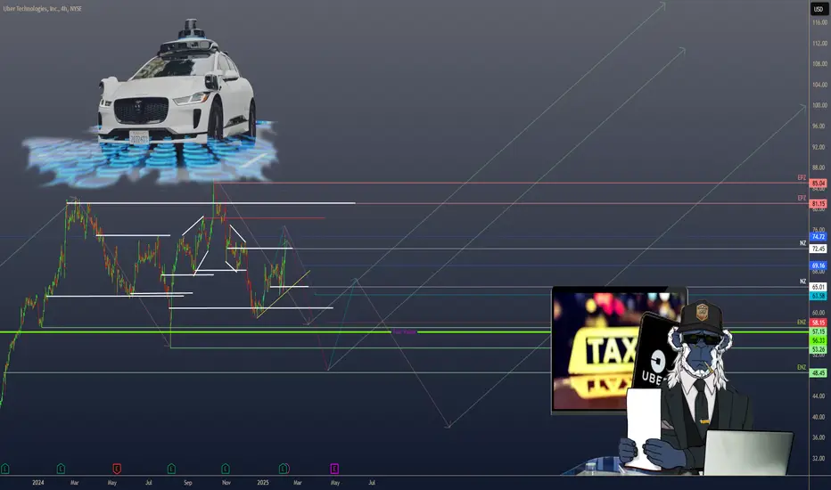831x490 pixels.
Task: Open the green earnings marker before Mar 2024
Action: [61, 469]
